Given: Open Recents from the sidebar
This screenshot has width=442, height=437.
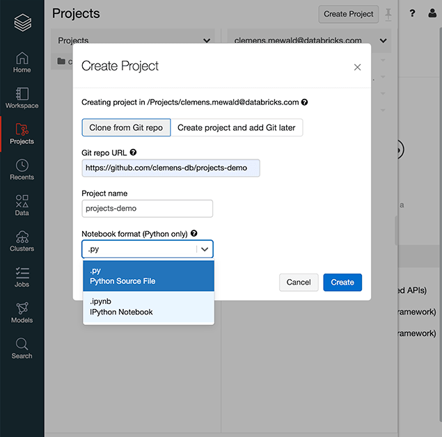Looking at the screenshot, I should click(22, 169).
